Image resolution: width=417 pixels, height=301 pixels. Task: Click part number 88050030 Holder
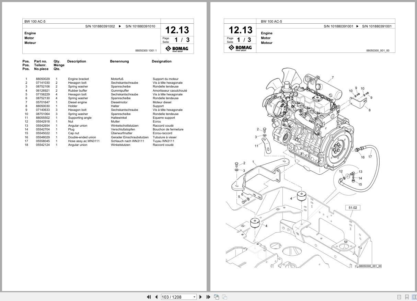(43, 106)
